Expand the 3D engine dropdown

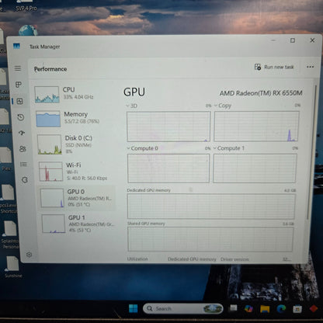132,106
